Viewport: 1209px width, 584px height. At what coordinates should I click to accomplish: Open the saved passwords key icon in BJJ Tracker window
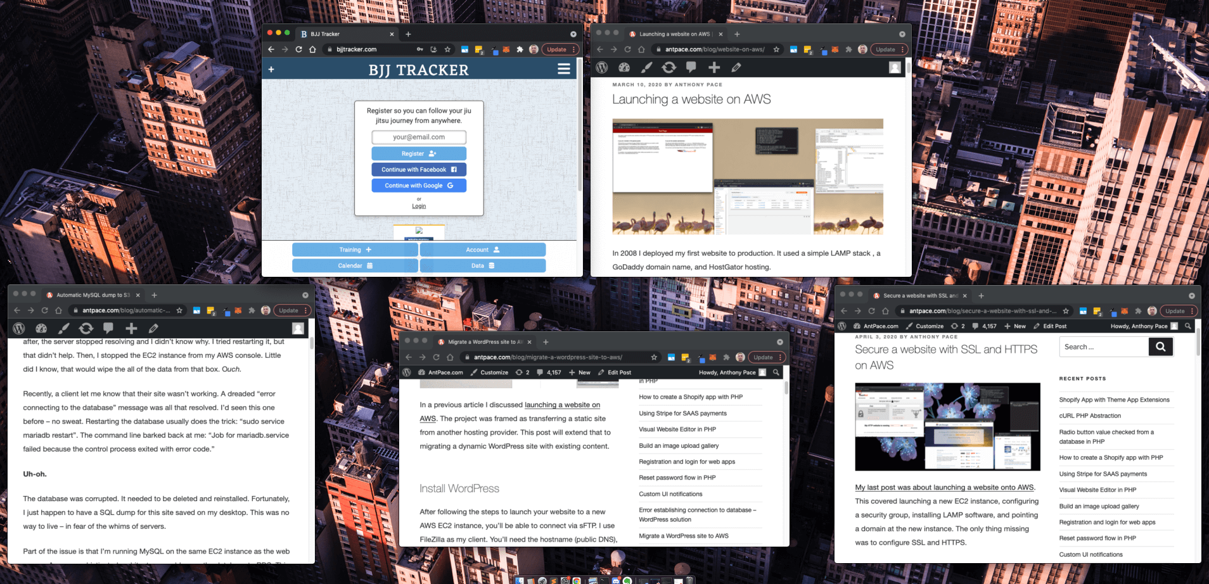coord(419,49)
